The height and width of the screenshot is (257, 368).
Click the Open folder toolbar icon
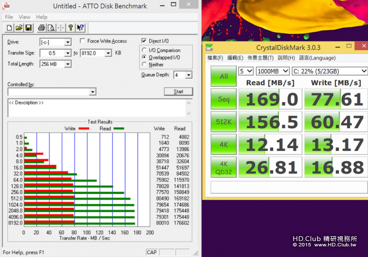(19, 28)
